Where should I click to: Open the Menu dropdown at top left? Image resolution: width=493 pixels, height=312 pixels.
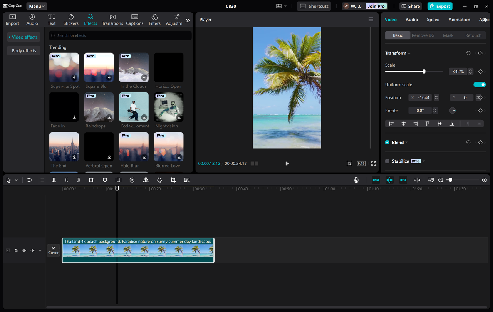(36, 6)
